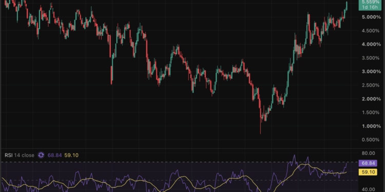Click the 2.500% price axis label
The width and height of the screenshot is (385, 192).
click(370, 85)
